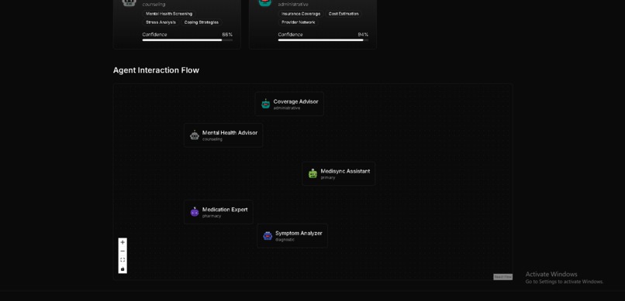625x301 pixels.
Task: Click the Mental Health Advisor robot icon in flow
Action: (x=195, y=135)
